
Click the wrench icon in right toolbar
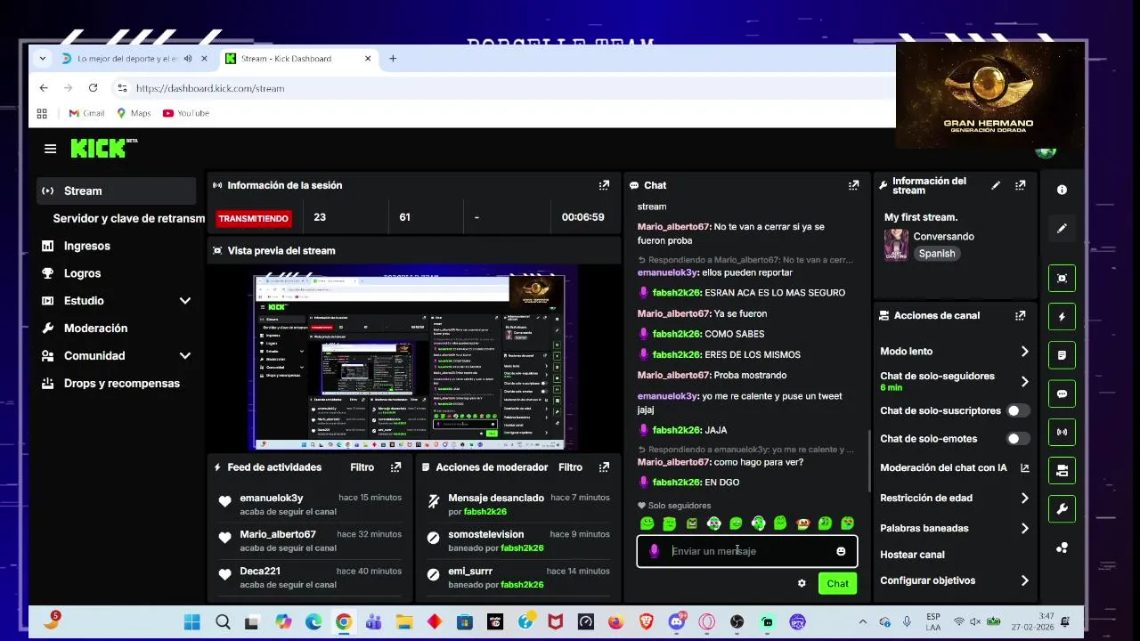(x=1062, y=509)
